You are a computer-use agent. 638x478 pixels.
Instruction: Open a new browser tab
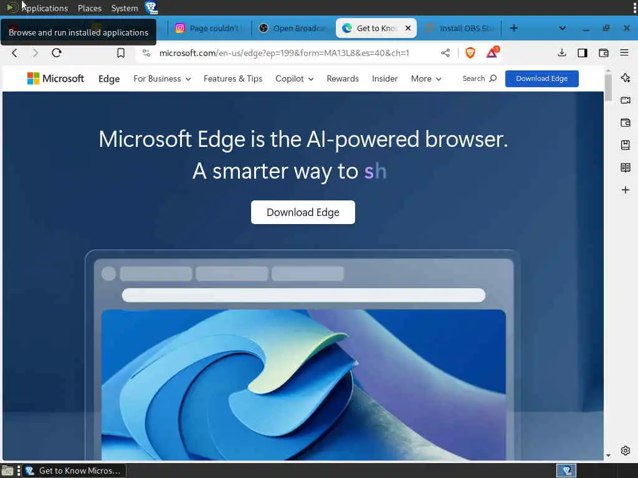coord(514,28)
